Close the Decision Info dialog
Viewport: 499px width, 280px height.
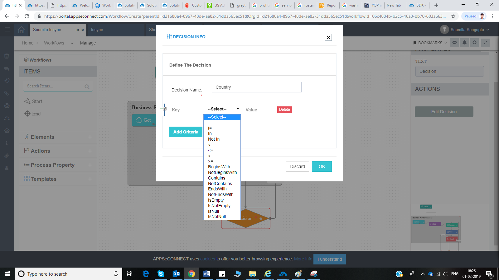(x=328, y=38)
